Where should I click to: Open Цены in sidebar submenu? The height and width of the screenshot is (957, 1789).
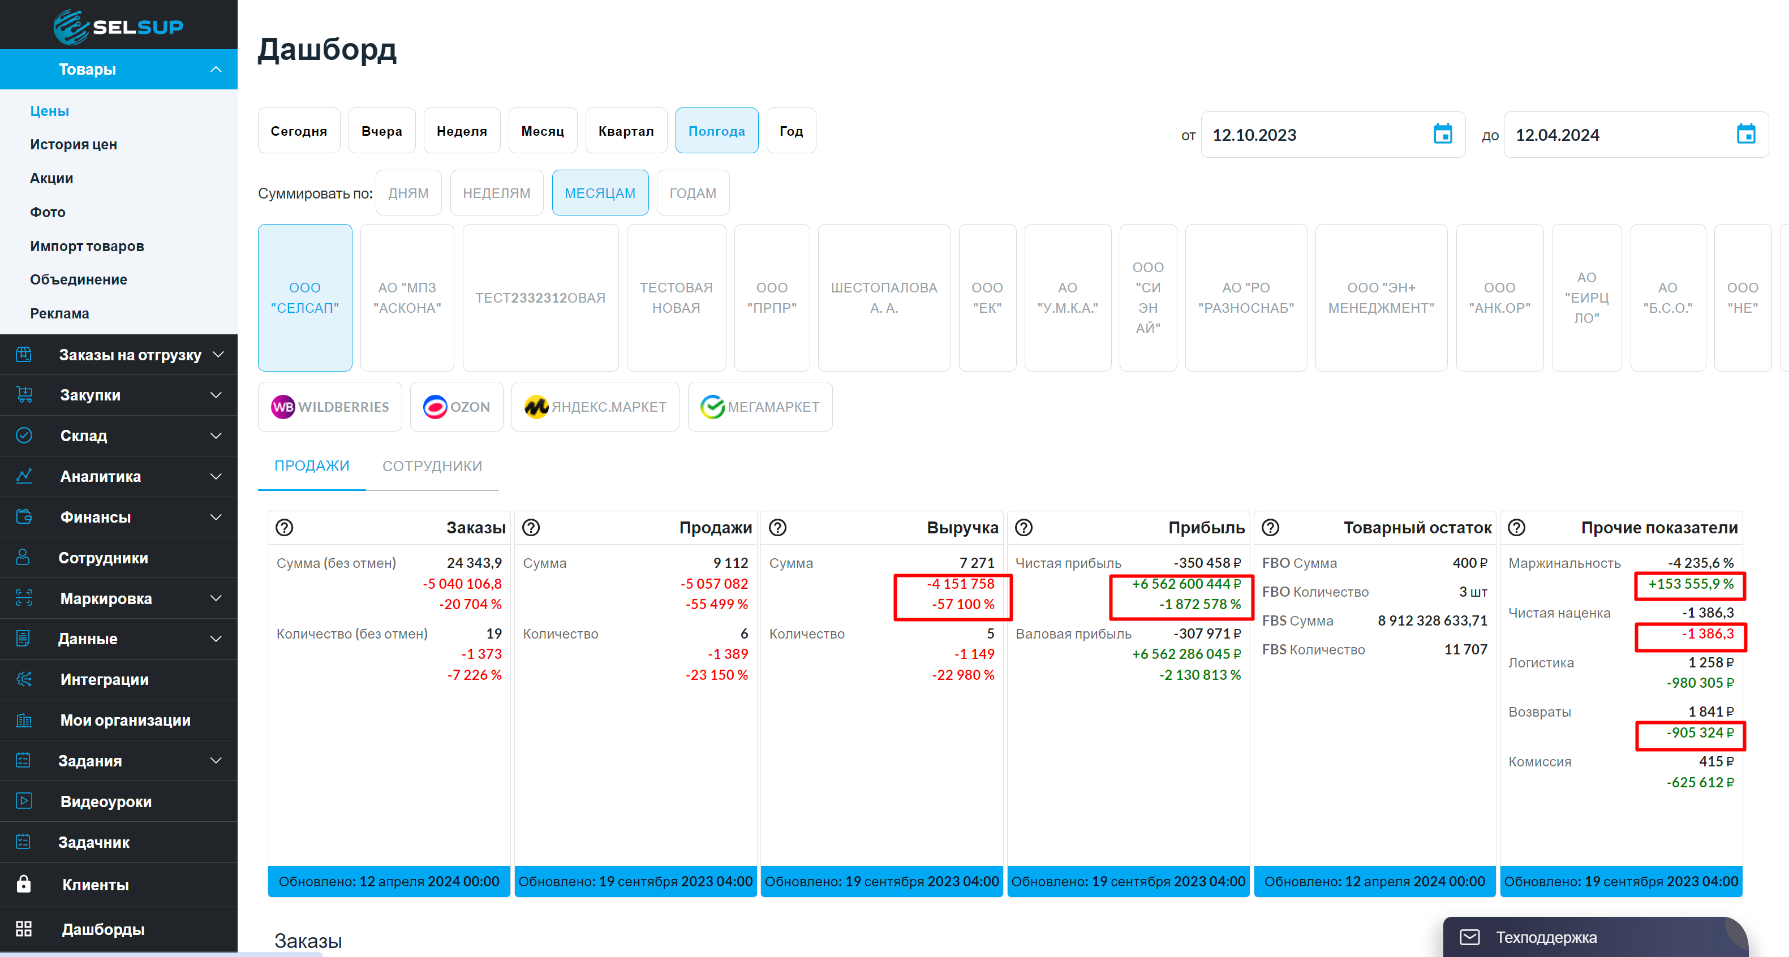(49, 111)
